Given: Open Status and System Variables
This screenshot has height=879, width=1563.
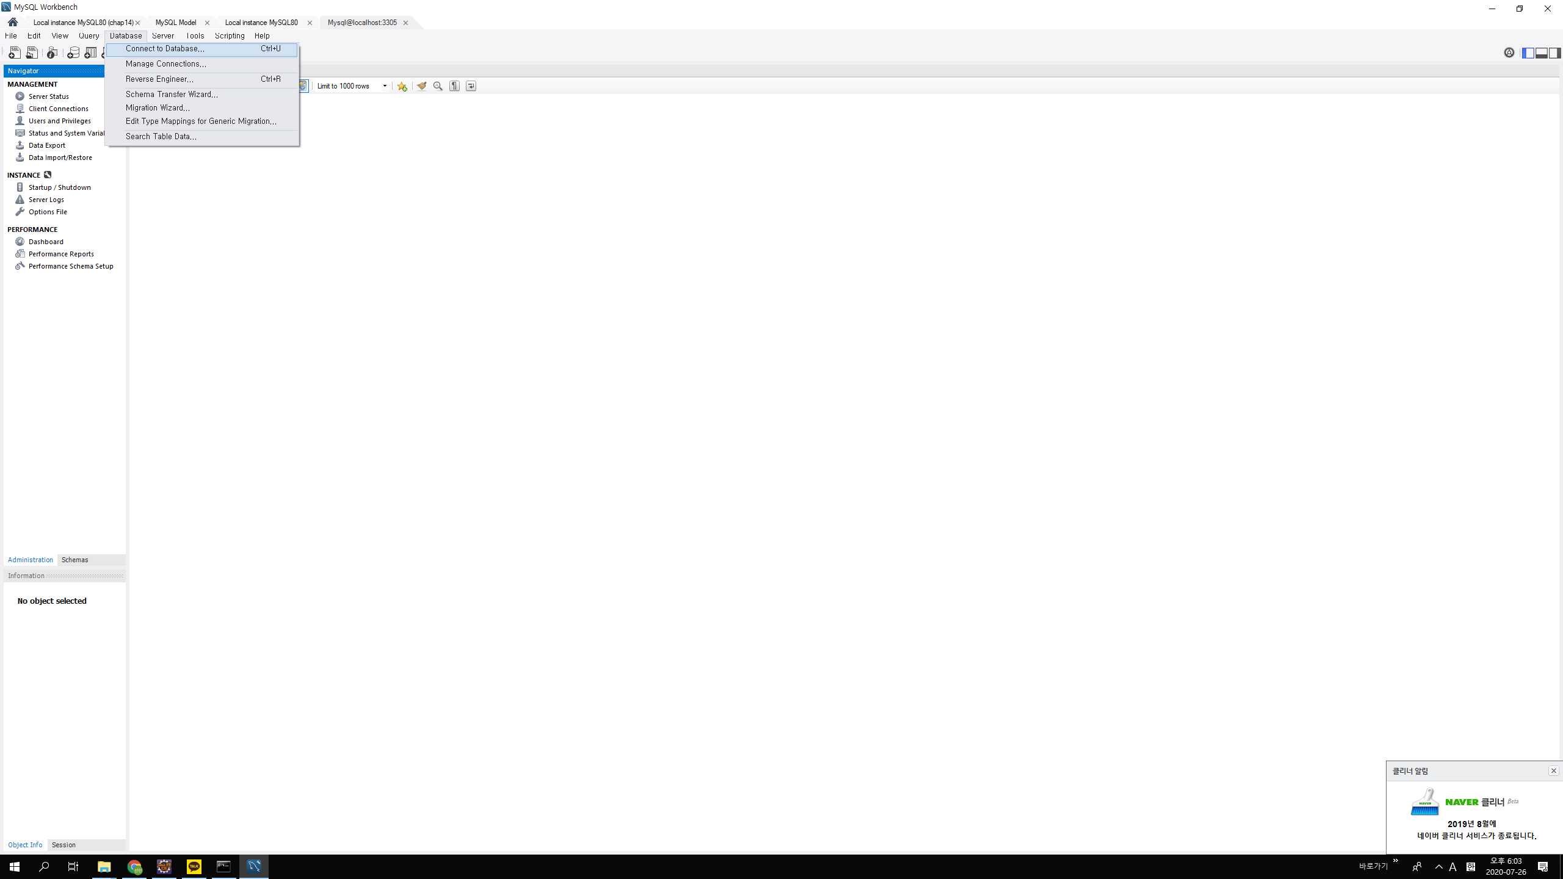Looking at the screenshot, I should coord(67,133).
